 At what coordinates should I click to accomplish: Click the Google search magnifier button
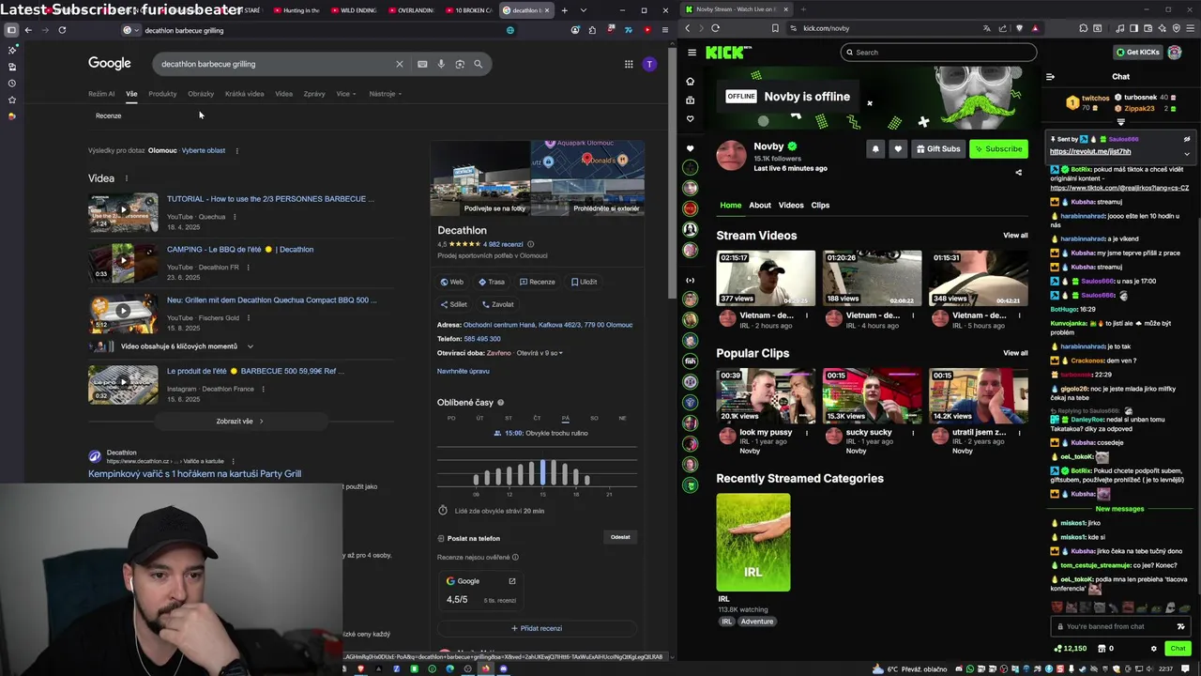point(478,64)
